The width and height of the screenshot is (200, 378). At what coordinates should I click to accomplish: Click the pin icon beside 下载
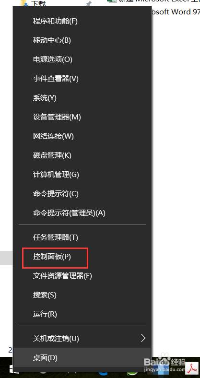(x=89, y=3)
